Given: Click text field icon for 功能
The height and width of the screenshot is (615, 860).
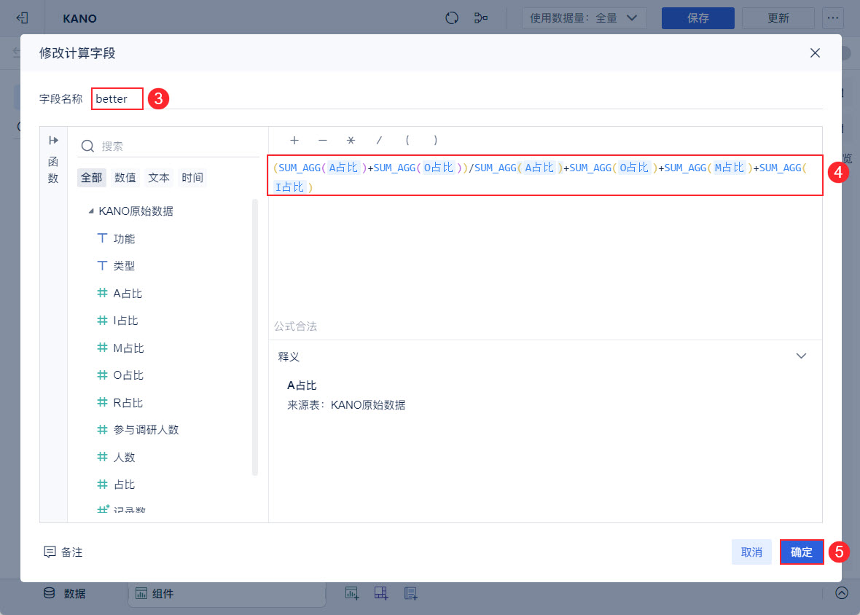Looking at the screenshot, I should [x=102, y=238].
